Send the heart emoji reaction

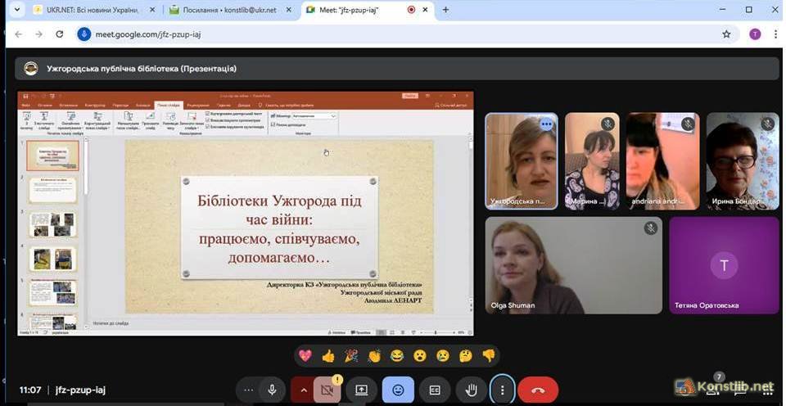305,355
